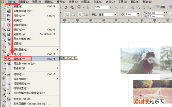Image resolution: width=172 pixels, height=107 pixels.
Task: Select landscape page orientation icon
Action: point(73,15)
